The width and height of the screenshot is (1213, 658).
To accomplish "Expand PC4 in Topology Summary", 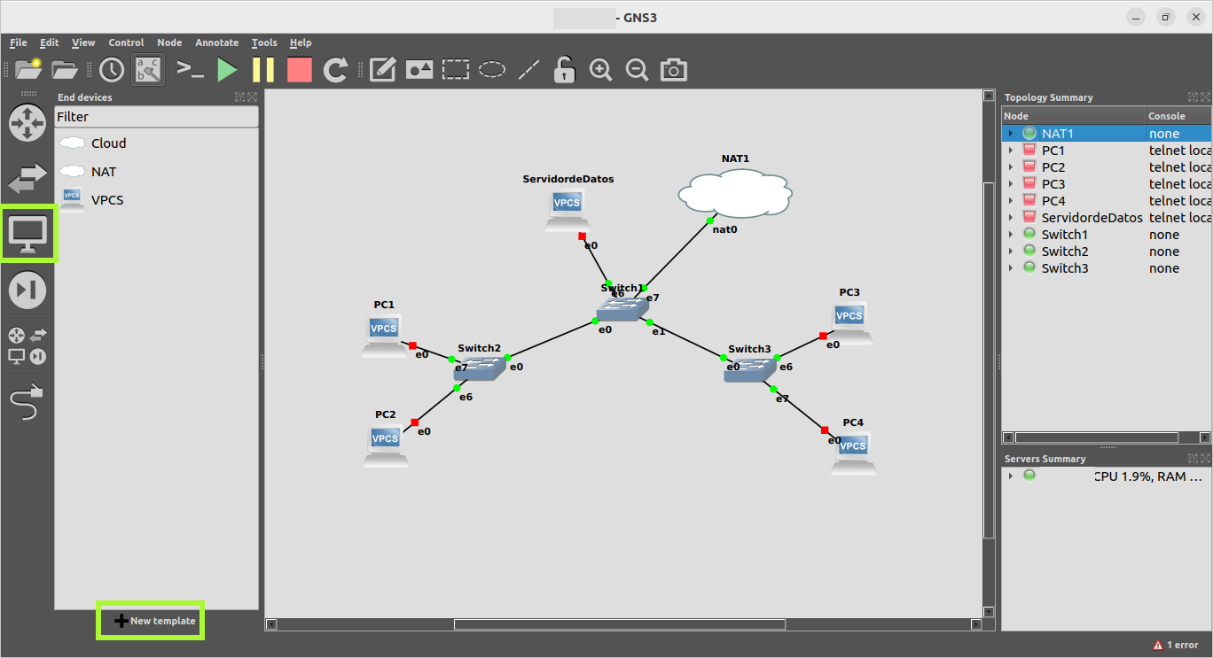I will point(1010,201).
